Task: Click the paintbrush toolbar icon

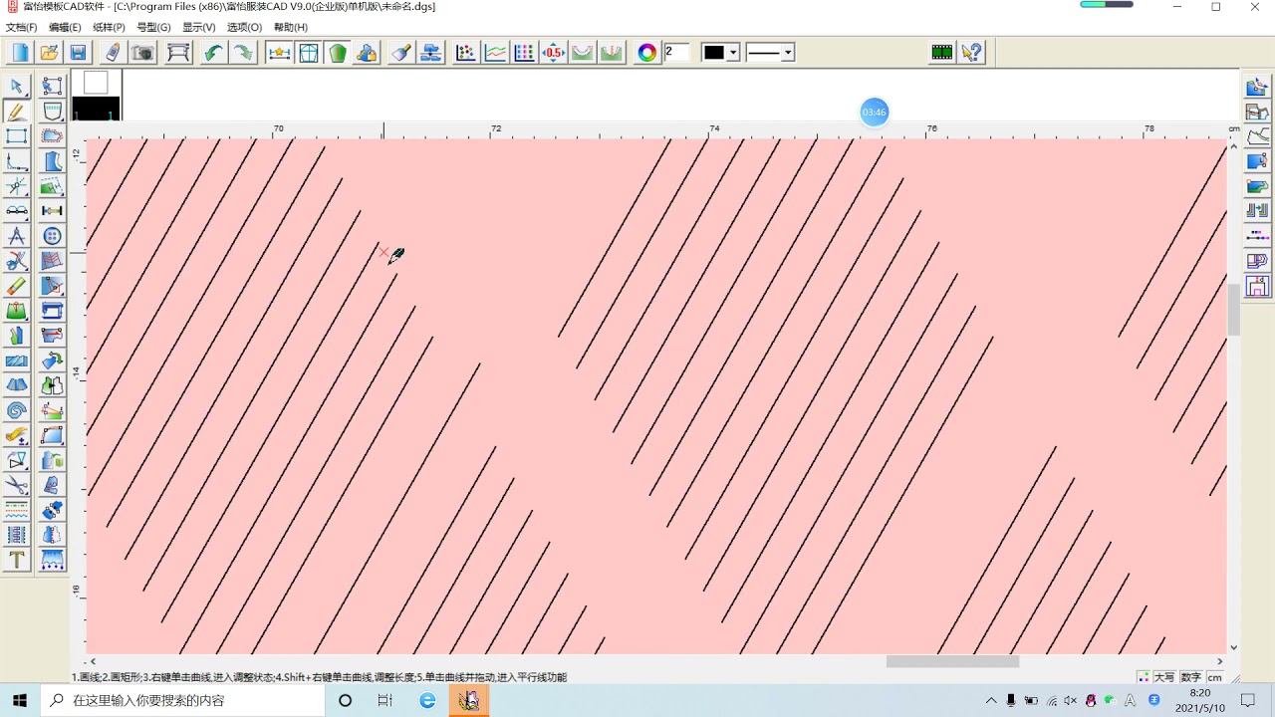Action: (x=401, y=53)
